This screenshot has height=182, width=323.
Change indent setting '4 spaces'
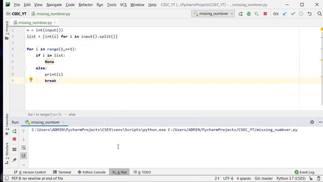[243, 178]
